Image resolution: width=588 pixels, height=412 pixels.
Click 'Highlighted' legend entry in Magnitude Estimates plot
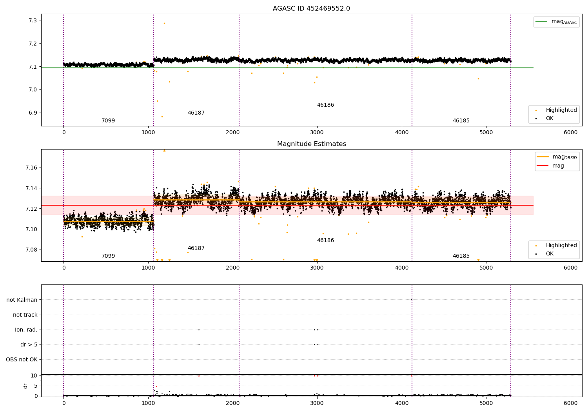[556, 246]
